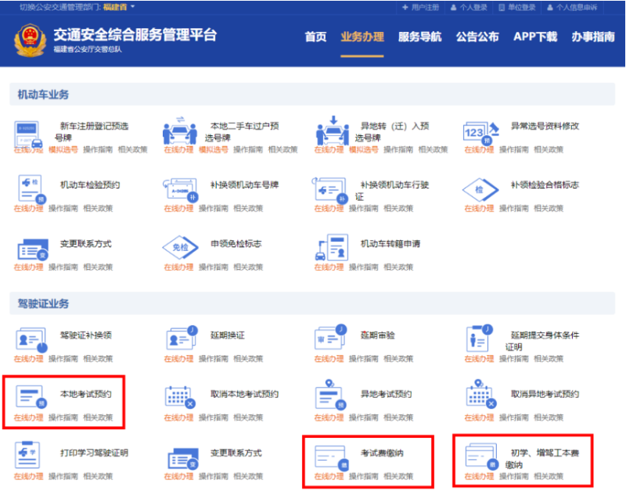Click 相关政策 under 打印学习驾驶证明

coord(98,476)
